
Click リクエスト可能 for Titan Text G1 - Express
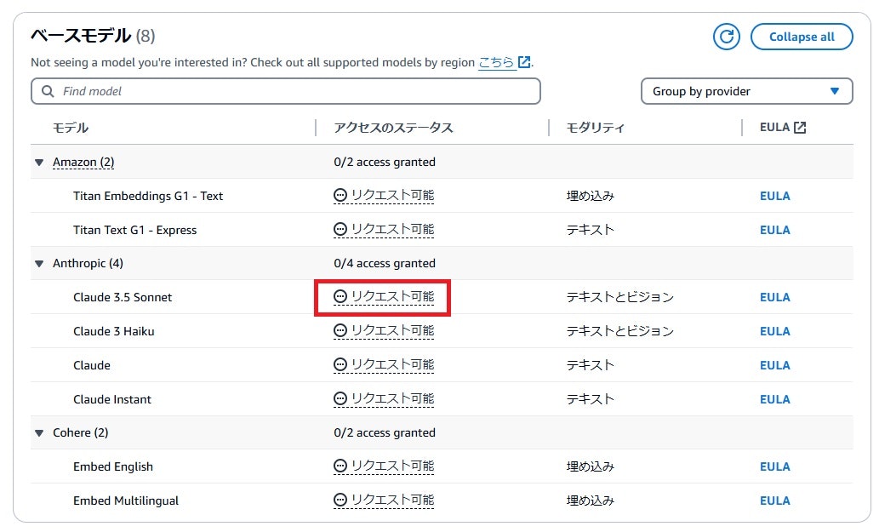(392, 229)
